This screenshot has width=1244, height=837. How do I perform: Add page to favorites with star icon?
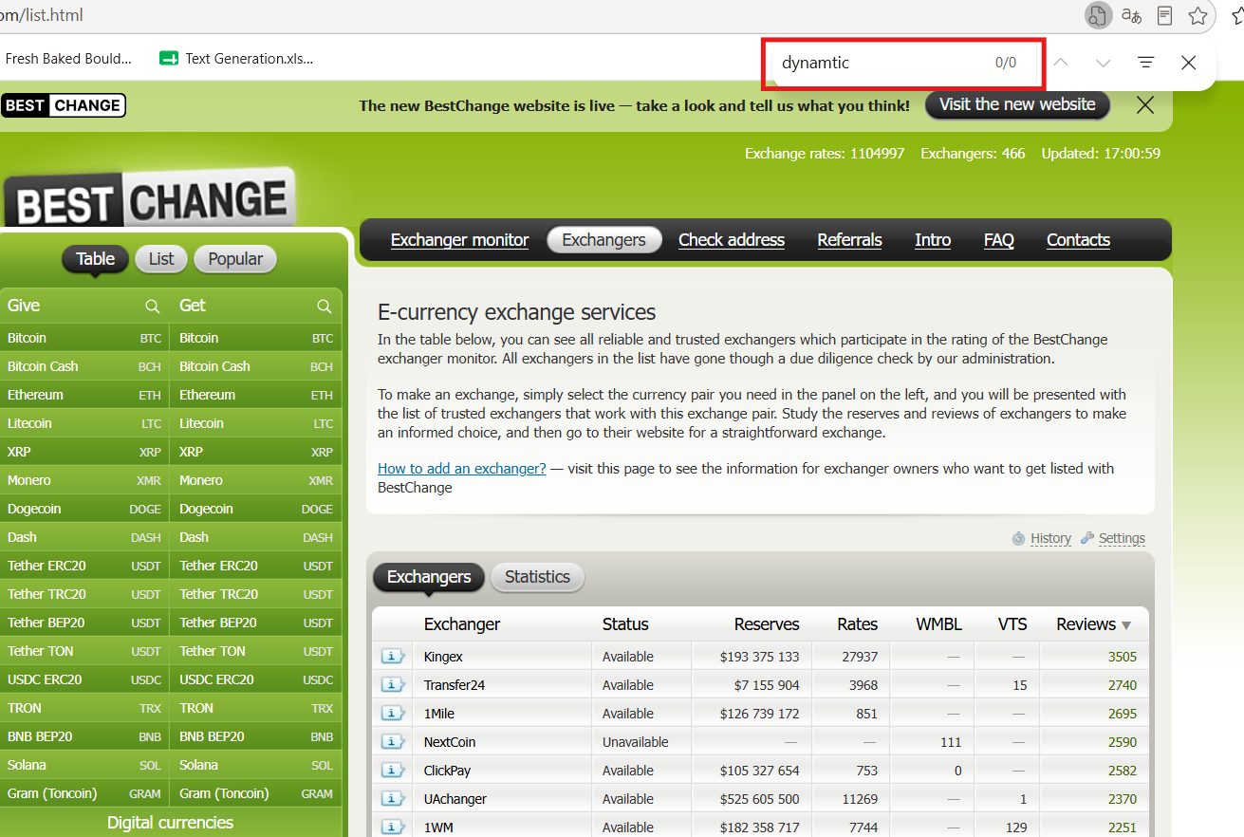(x=1198, y=15)
